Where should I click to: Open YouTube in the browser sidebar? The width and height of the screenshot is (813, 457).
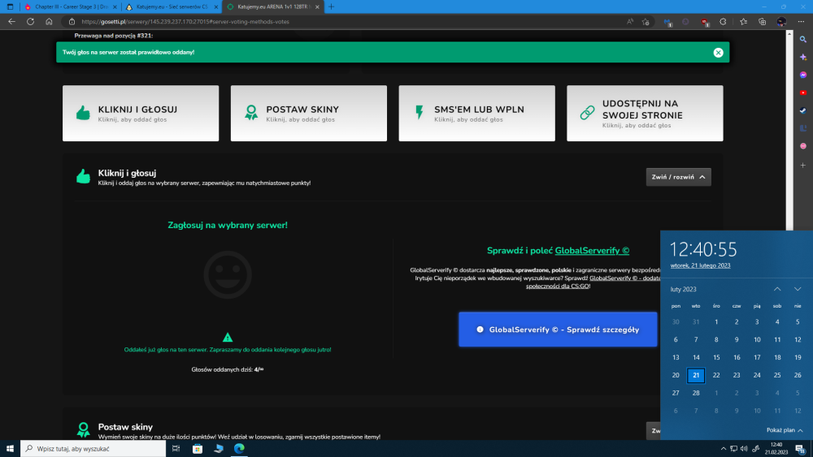[802, 93]
